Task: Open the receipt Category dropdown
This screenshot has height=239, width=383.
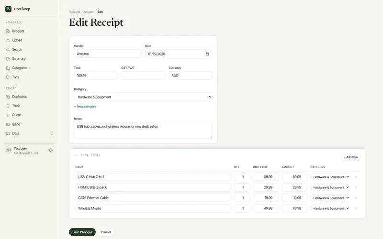Action: (x=143, y=97)
